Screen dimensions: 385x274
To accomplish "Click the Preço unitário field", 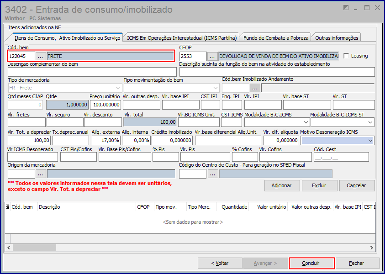I will pos(105,105).
